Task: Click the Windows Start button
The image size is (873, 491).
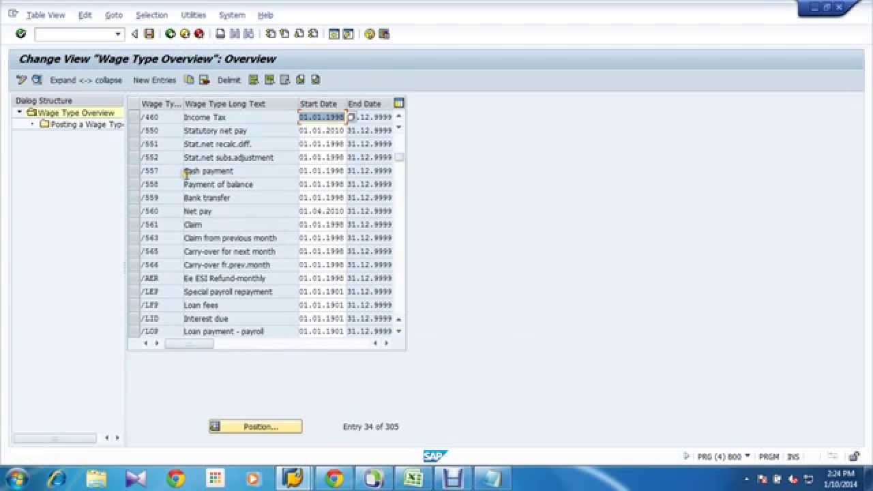Action: point(17,479)
